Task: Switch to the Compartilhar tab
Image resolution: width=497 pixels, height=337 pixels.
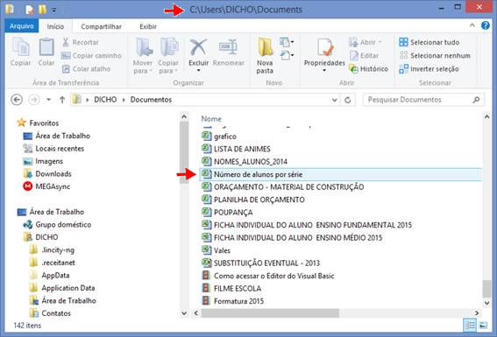Action: tap(101, 26)
